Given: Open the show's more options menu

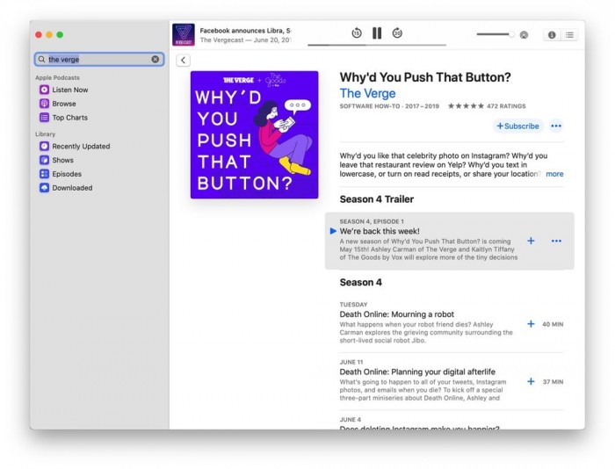Looking at the screenshot, I should pos(556,126).
